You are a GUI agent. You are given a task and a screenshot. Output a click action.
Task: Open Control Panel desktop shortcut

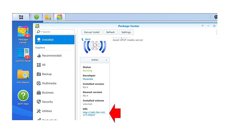coord(23,55)
